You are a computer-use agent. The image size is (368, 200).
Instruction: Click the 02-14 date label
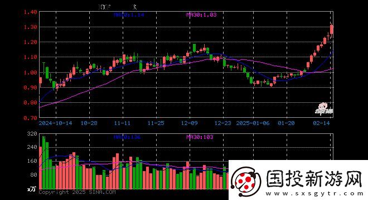click(x=321, y=123)
